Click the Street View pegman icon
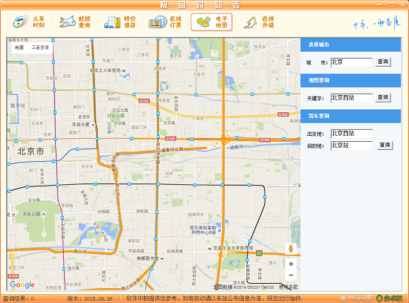Viewport: 409px width, 303px height. [x=291, y=249]
